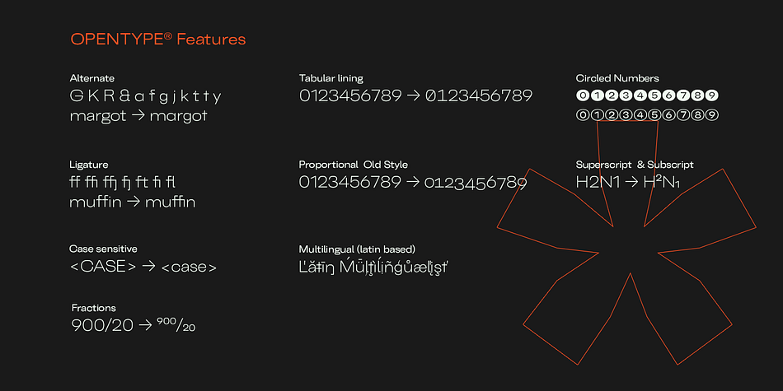The height and width of the screenshot is (391, 783).
Task: Click the Fractions label
Action: point(94,308)
